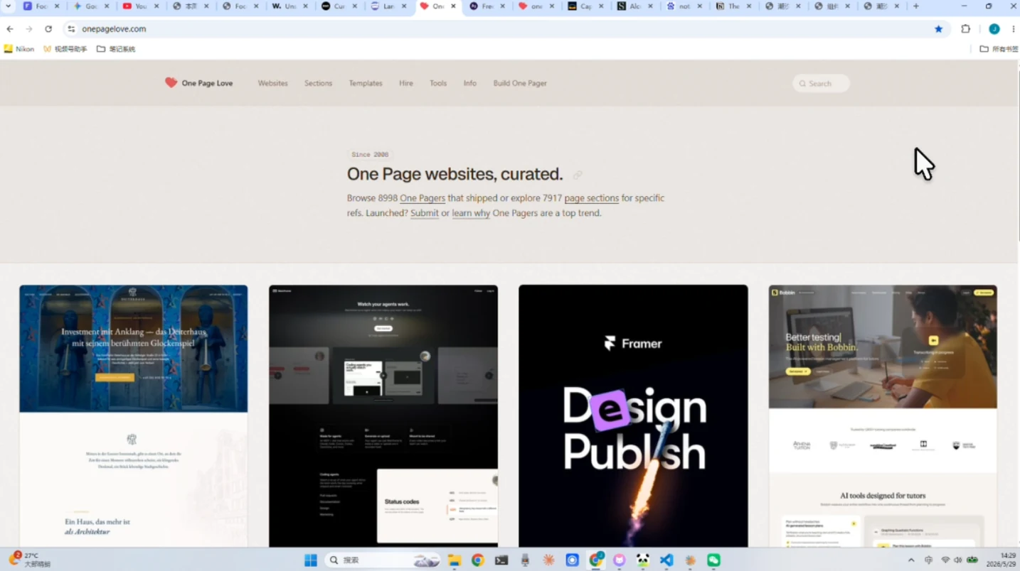
Task: Click the learn why link
Action: 471,213
